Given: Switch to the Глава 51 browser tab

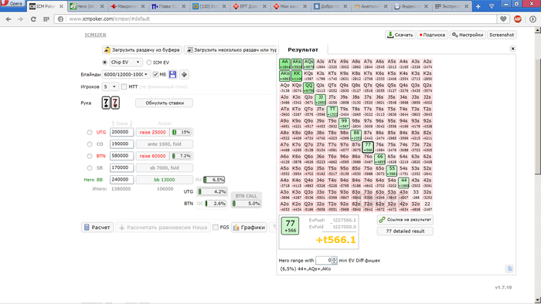Looking at the screenshot, I should point(168,6).
